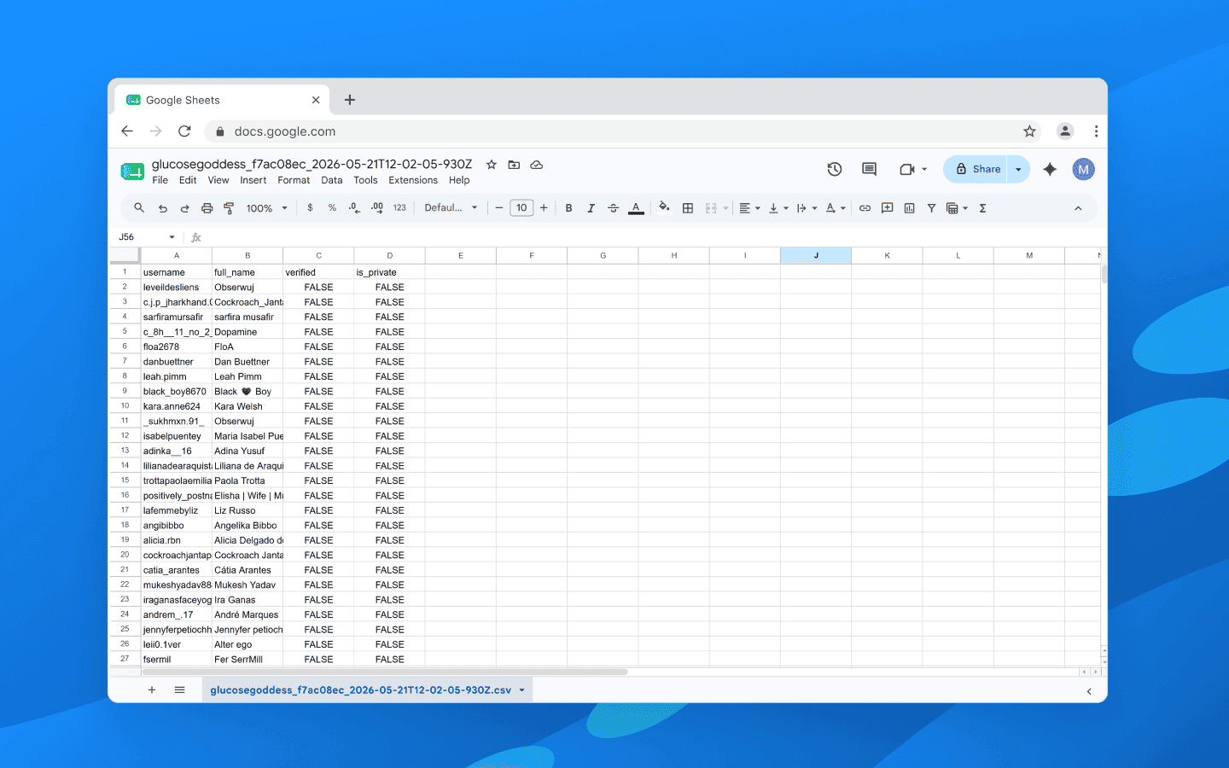Image resolution: width=1229 pixels, height=768 pixels.
Task: Click the browser address bar
Action: [623, 131]
